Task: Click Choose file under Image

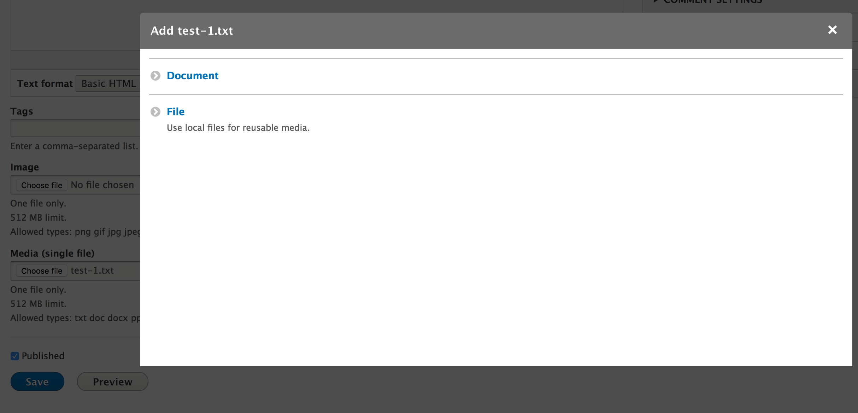Action: click(x=42, y=185)
